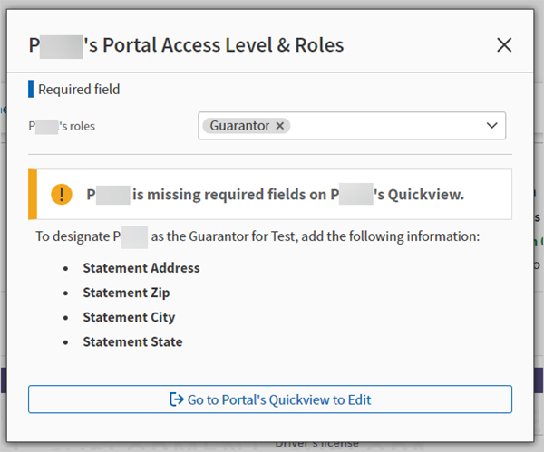544x452 pixels.
Task: Click the Statement State list item
Action: (x=132, y=342)
